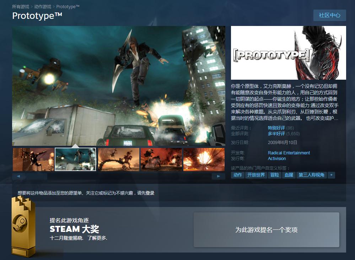
Task: Select the 血腥 tag
Action: (x=289, y=175)
